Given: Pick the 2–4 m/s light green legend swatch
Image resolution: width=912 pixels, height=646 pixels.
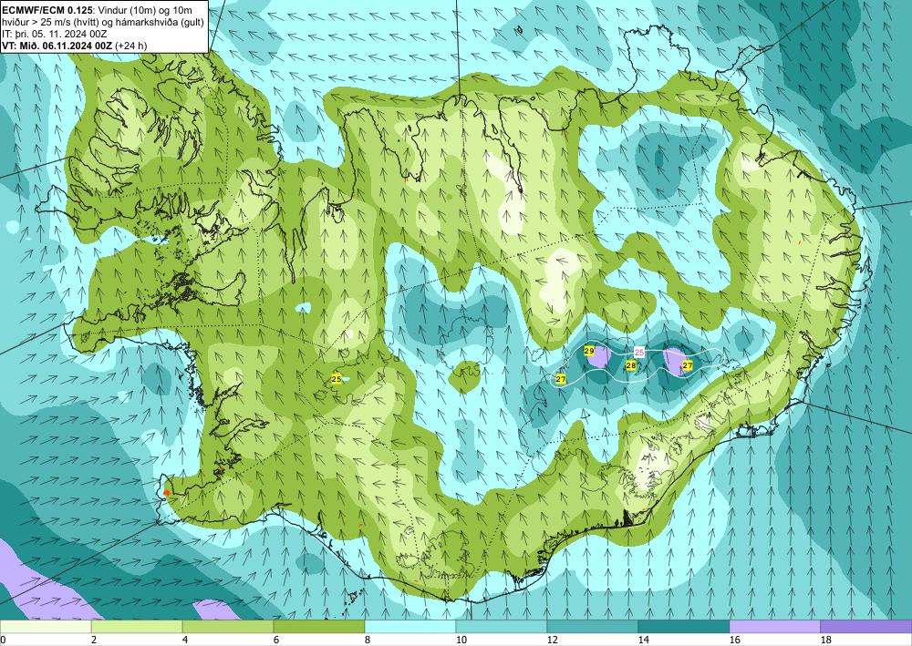Looking at the screenshot, I should coord(137,626).
